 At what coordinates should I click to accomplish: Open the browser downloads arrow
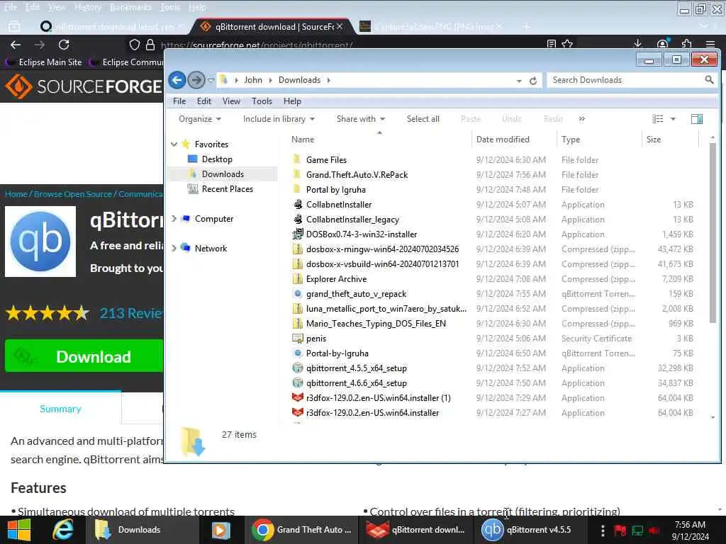[637, 44]
